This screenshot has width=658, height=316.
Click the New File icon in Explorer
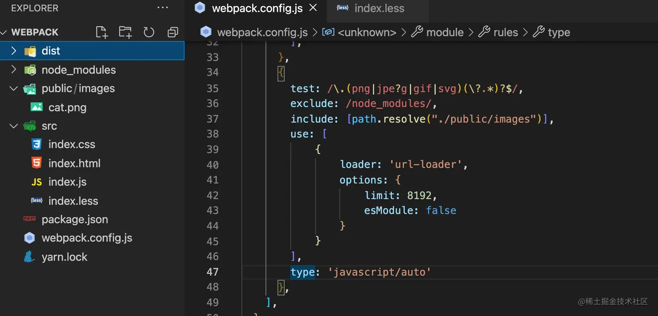tap(102, 32)
